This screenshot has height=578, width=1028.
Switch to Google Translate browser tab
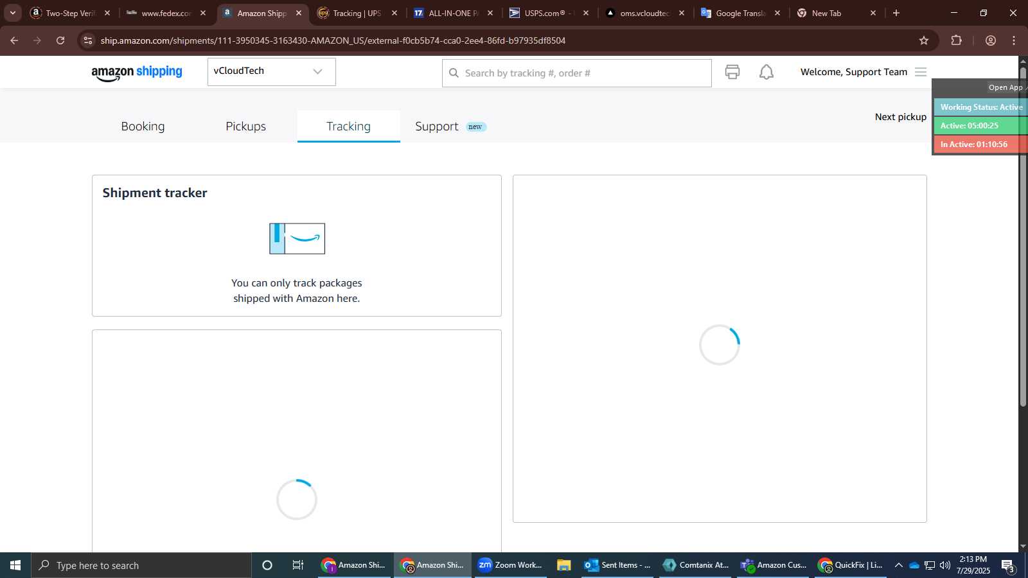coord(740,13)
